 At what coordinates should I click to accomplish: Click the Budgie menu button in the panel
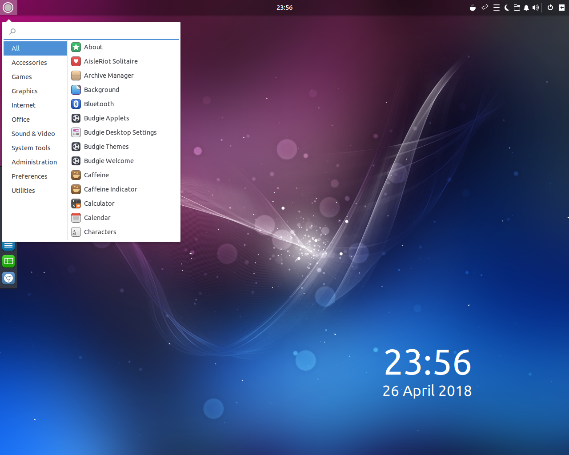(x=8, y=8)
